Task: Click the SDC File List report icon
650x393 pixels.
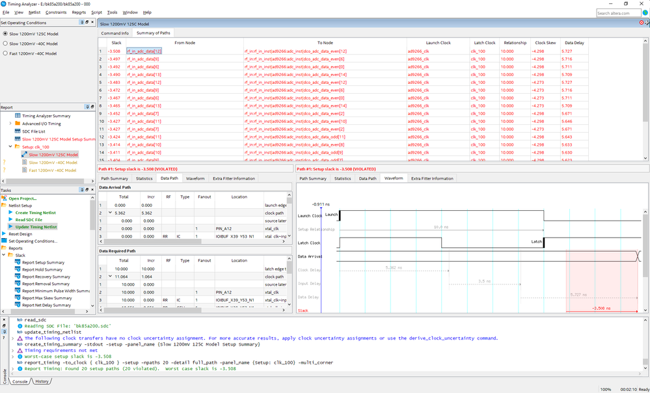Action: coord(18,131)
